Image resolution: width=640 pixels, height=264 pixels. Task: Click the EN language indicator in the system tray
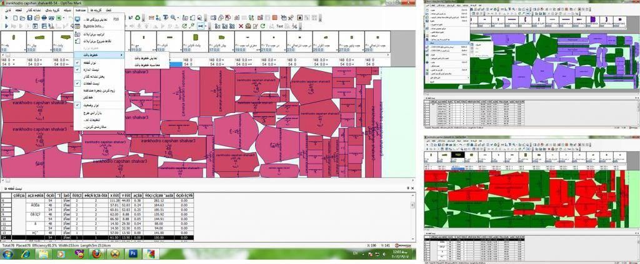355,254
